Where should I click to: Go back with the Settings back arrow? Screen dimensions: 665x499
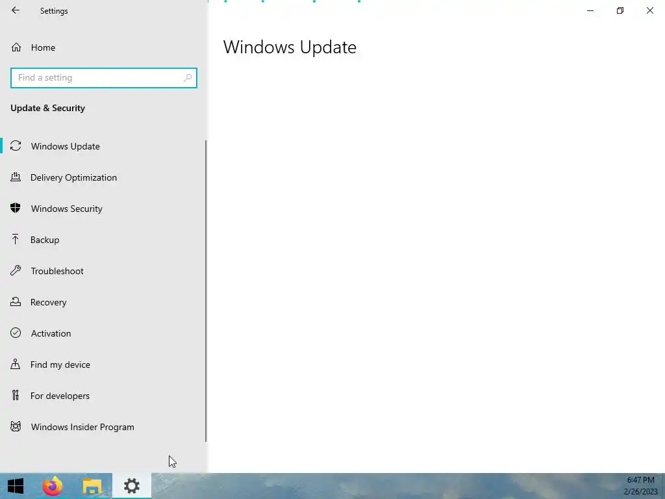point(16,10)
